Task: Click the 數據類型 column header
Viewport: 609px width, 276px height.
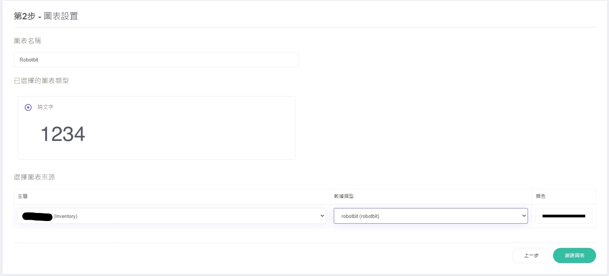Action: point(344,196)
